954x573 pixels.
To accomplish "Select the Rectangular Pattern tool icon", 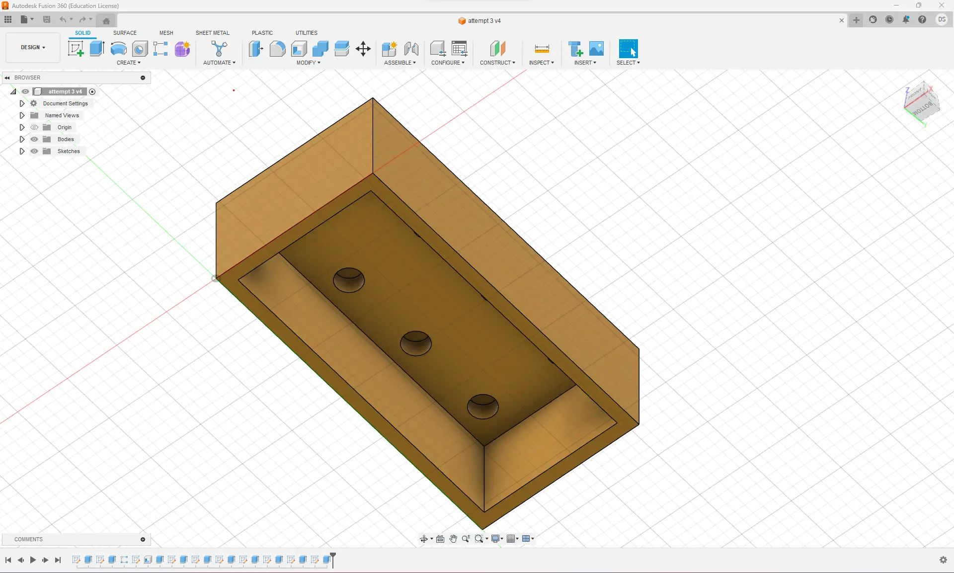I will tap(160, 49).
